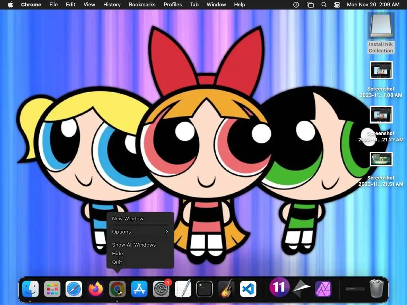407x305 pixels.
Task: Open the Edit menu
Action: point(71,5)
